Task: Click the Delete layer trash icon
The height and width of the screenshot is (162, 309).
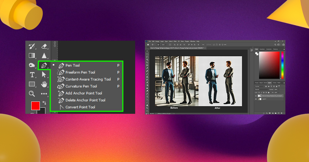Action: 282,113
